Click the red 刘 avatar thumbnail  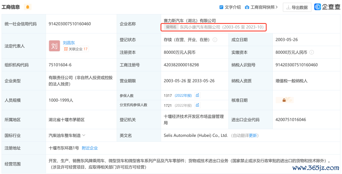54,46
